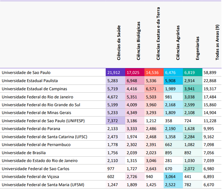Click the 6,948 cell for Estadual Paulista
The height and width of the screenshot is (191, 223).
135,81
